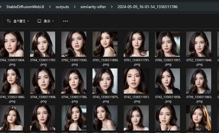This screenshot has height=133, width=219.
Task: Select thumbnail below 0744_1336511908.png
Action: (x=43, y=118)
